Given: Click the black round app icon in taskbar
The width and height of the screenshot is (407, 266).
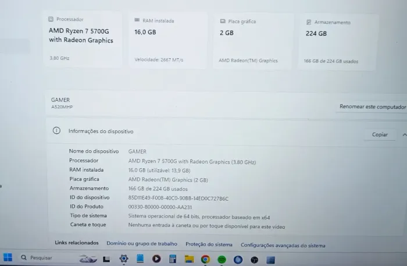Looking at the screenshot, I should [x=255, y=260].
